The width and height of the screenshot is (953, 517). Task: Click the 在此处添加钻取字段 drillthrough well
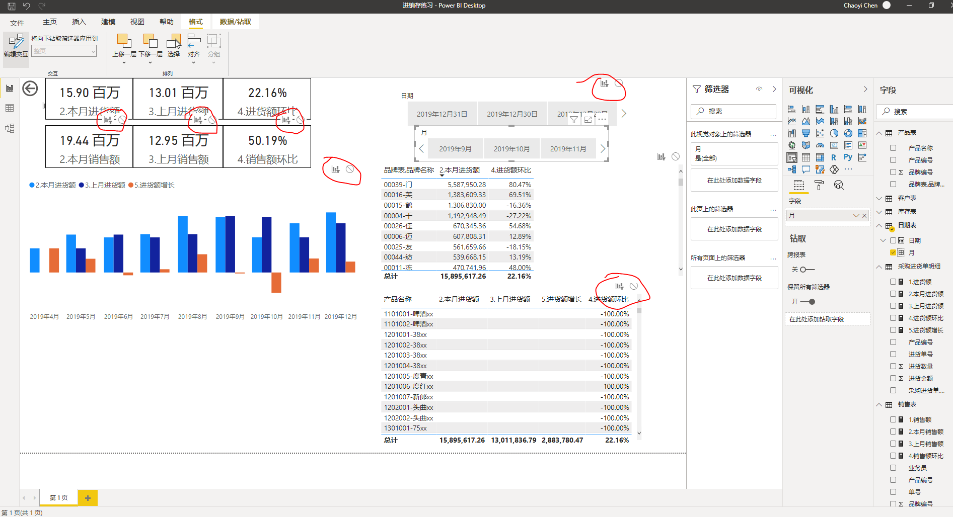[828, 319]
